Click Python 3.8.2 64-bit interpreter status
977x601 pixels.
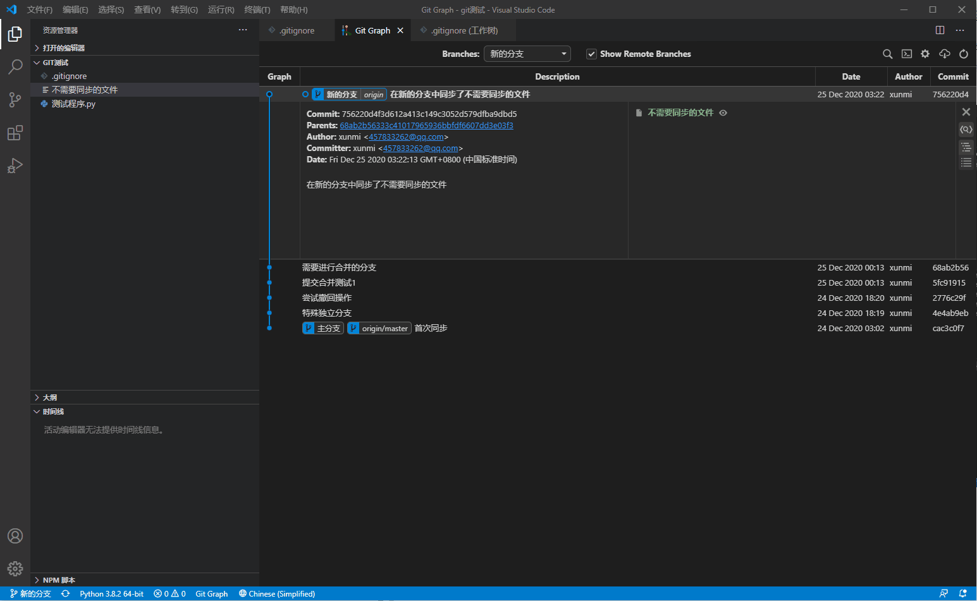point(111,593)
